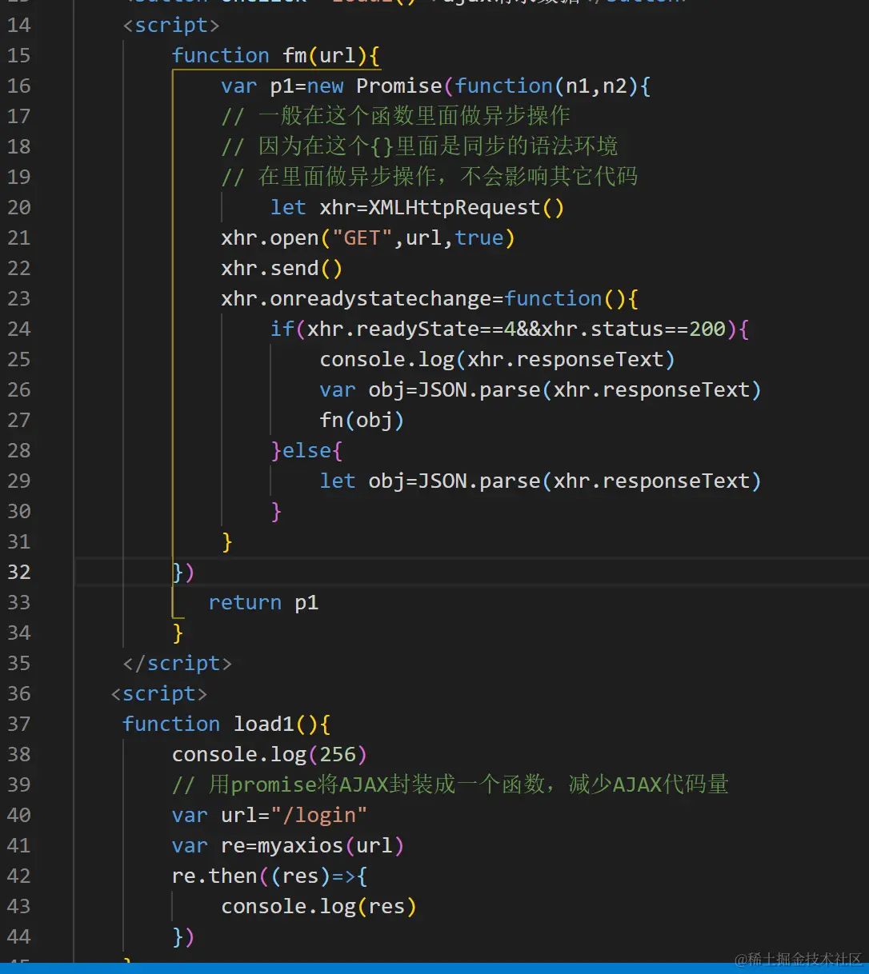Click the comment text on line 18
Viewport: 869px width, 974px height.
pyautogui.click(x=420, y=146)
